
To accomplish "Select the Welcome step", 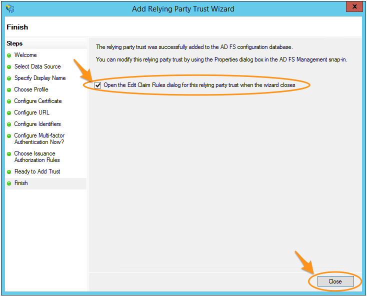I will pyautogui.click(x=25, y=55).
